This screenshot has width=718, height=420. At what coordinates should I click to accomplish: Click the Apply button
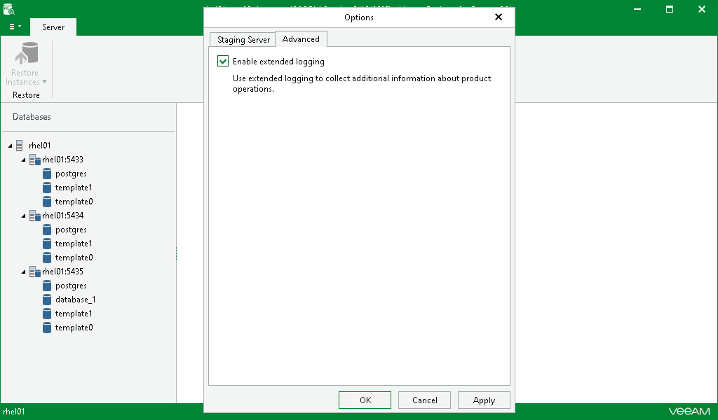coord(483,400)
